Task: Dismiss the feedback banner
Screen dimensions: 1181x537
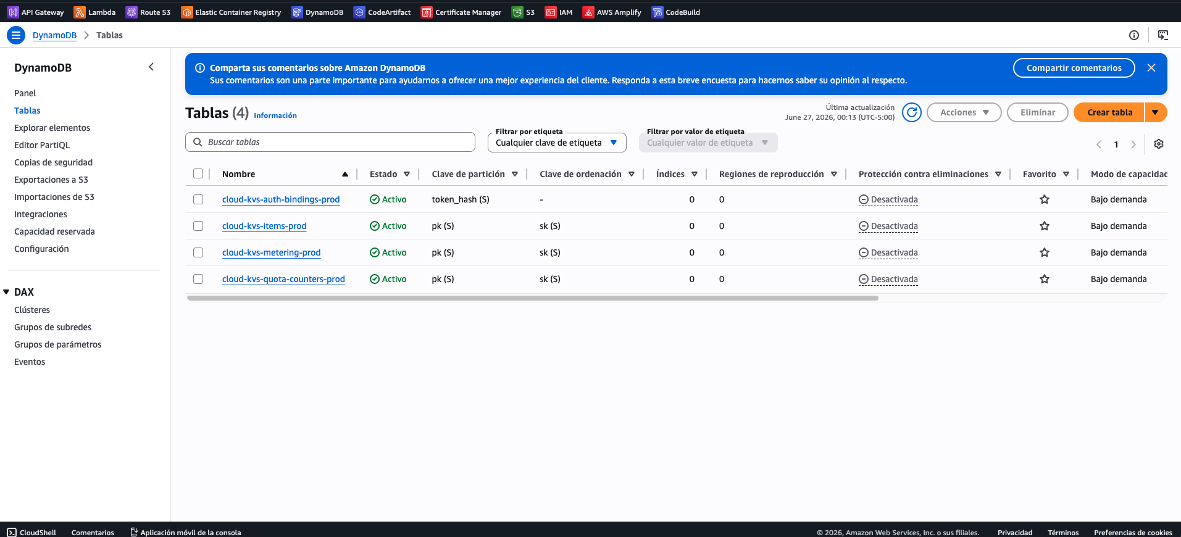Action: (x=1151, y=68)
